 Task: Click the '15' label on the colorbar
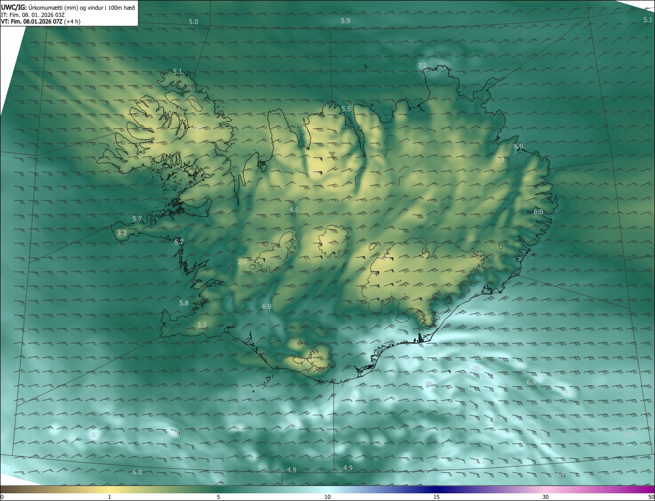[436, 497]
